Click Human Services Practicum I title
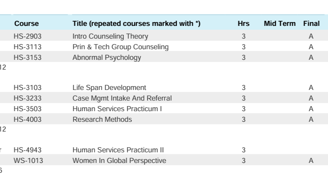The height and width of the screenshot is (185, 328). [117, 109]
